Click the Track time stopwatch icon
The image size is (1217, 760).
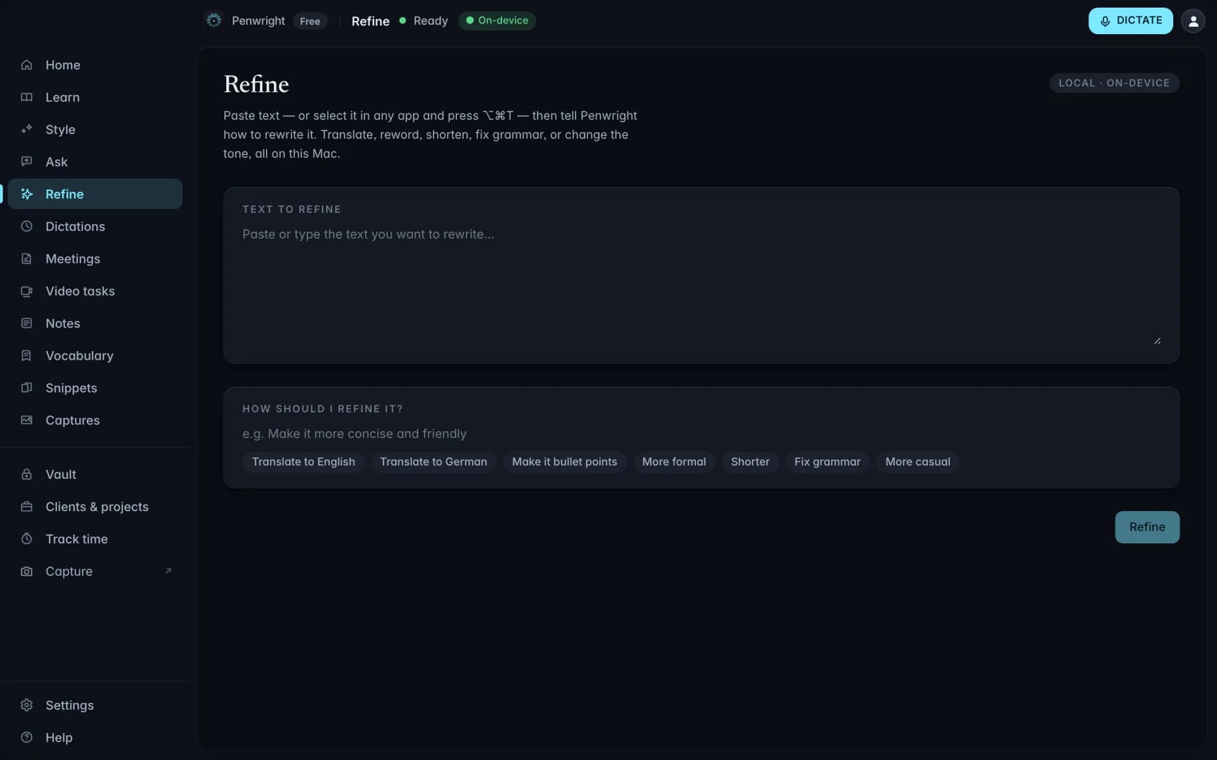(27, 538)
